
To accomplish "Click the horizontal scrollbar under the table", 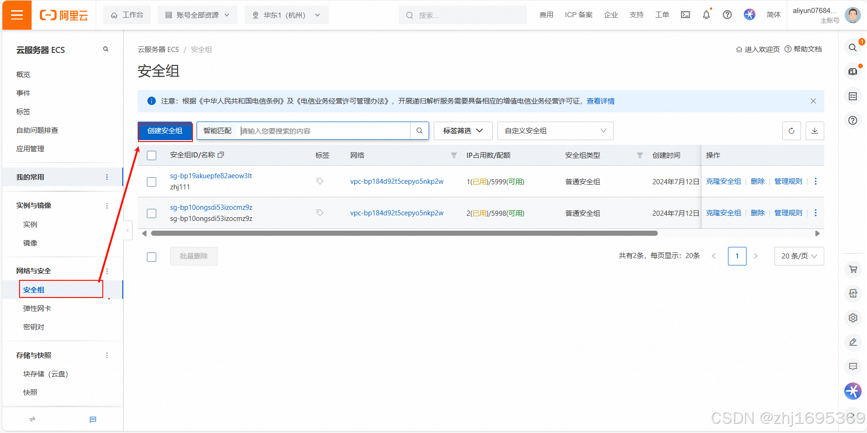I will tap(404, 233).
